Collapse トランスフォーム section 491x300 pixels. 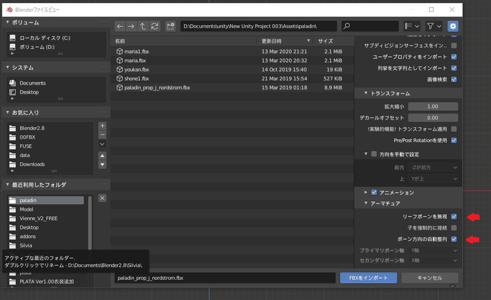pyautogui.click(x=366, y=93)
